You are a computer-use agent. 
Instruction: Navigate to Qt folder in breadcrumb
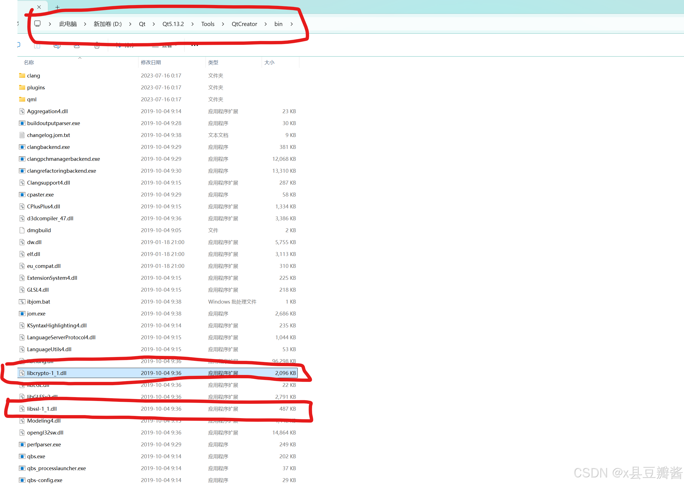[142, 24]
